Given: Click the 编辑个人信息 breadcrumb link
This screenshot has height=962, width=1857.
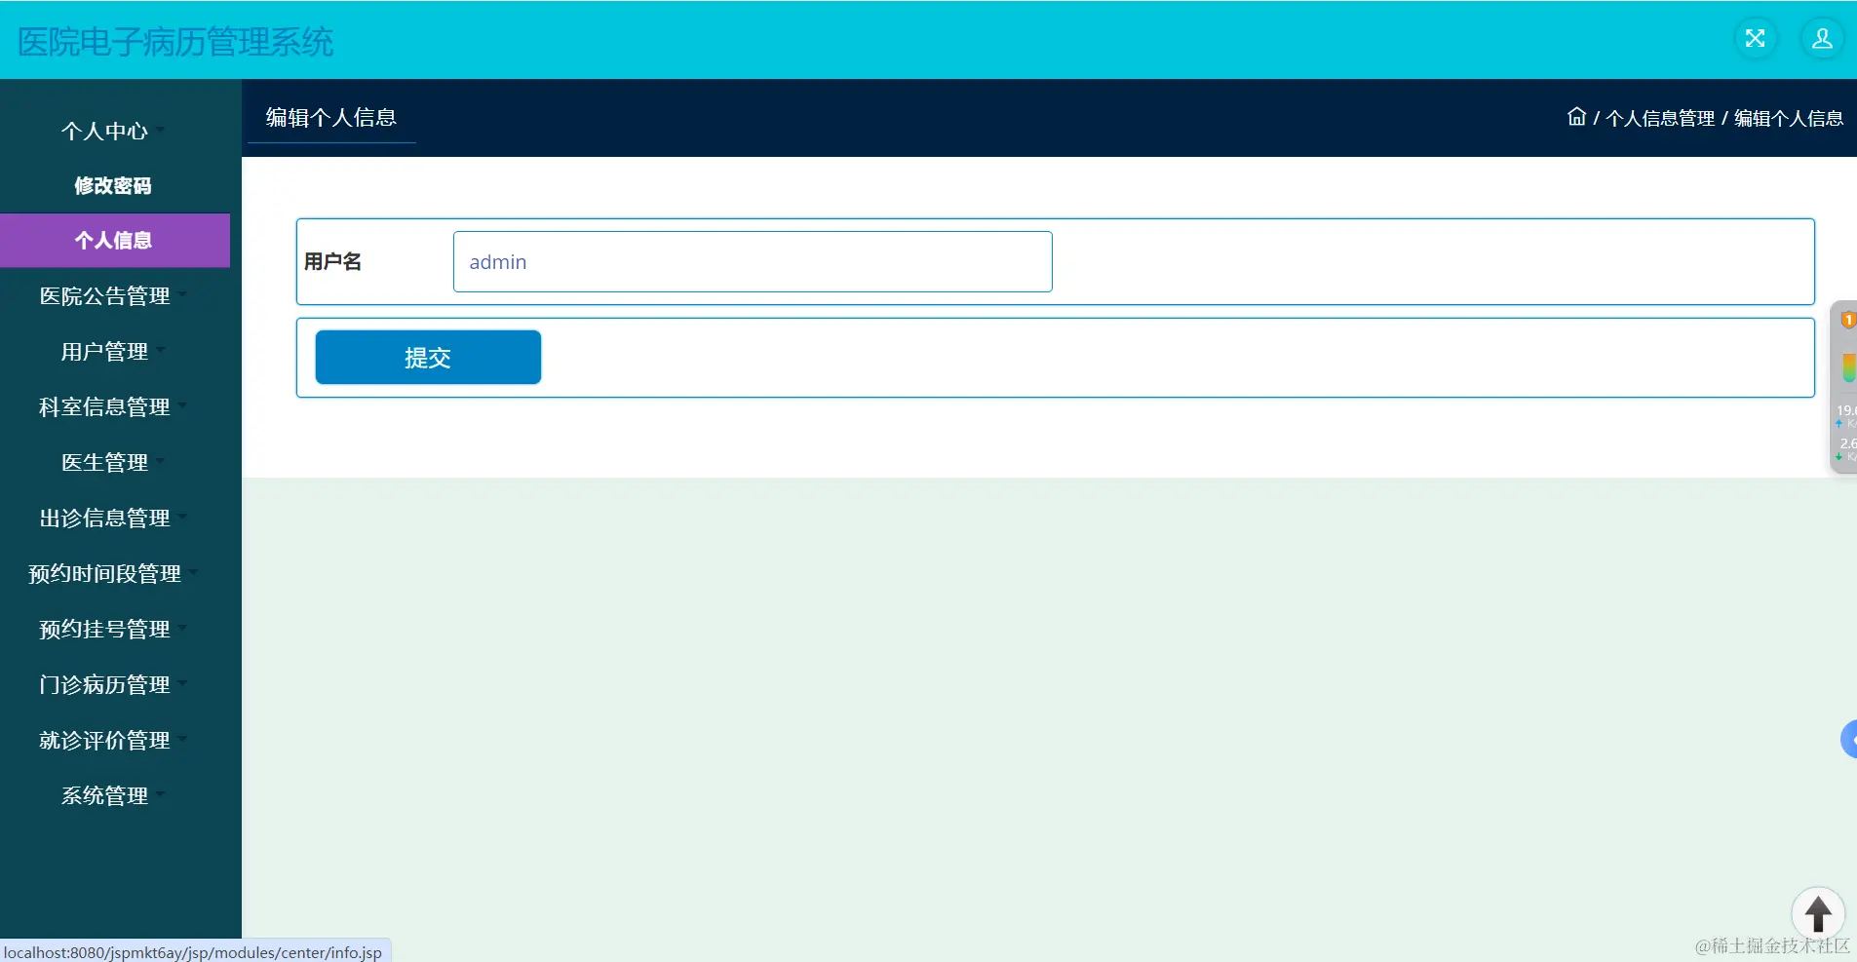Looking at the screenshot, I should (x=1789, y=118).
